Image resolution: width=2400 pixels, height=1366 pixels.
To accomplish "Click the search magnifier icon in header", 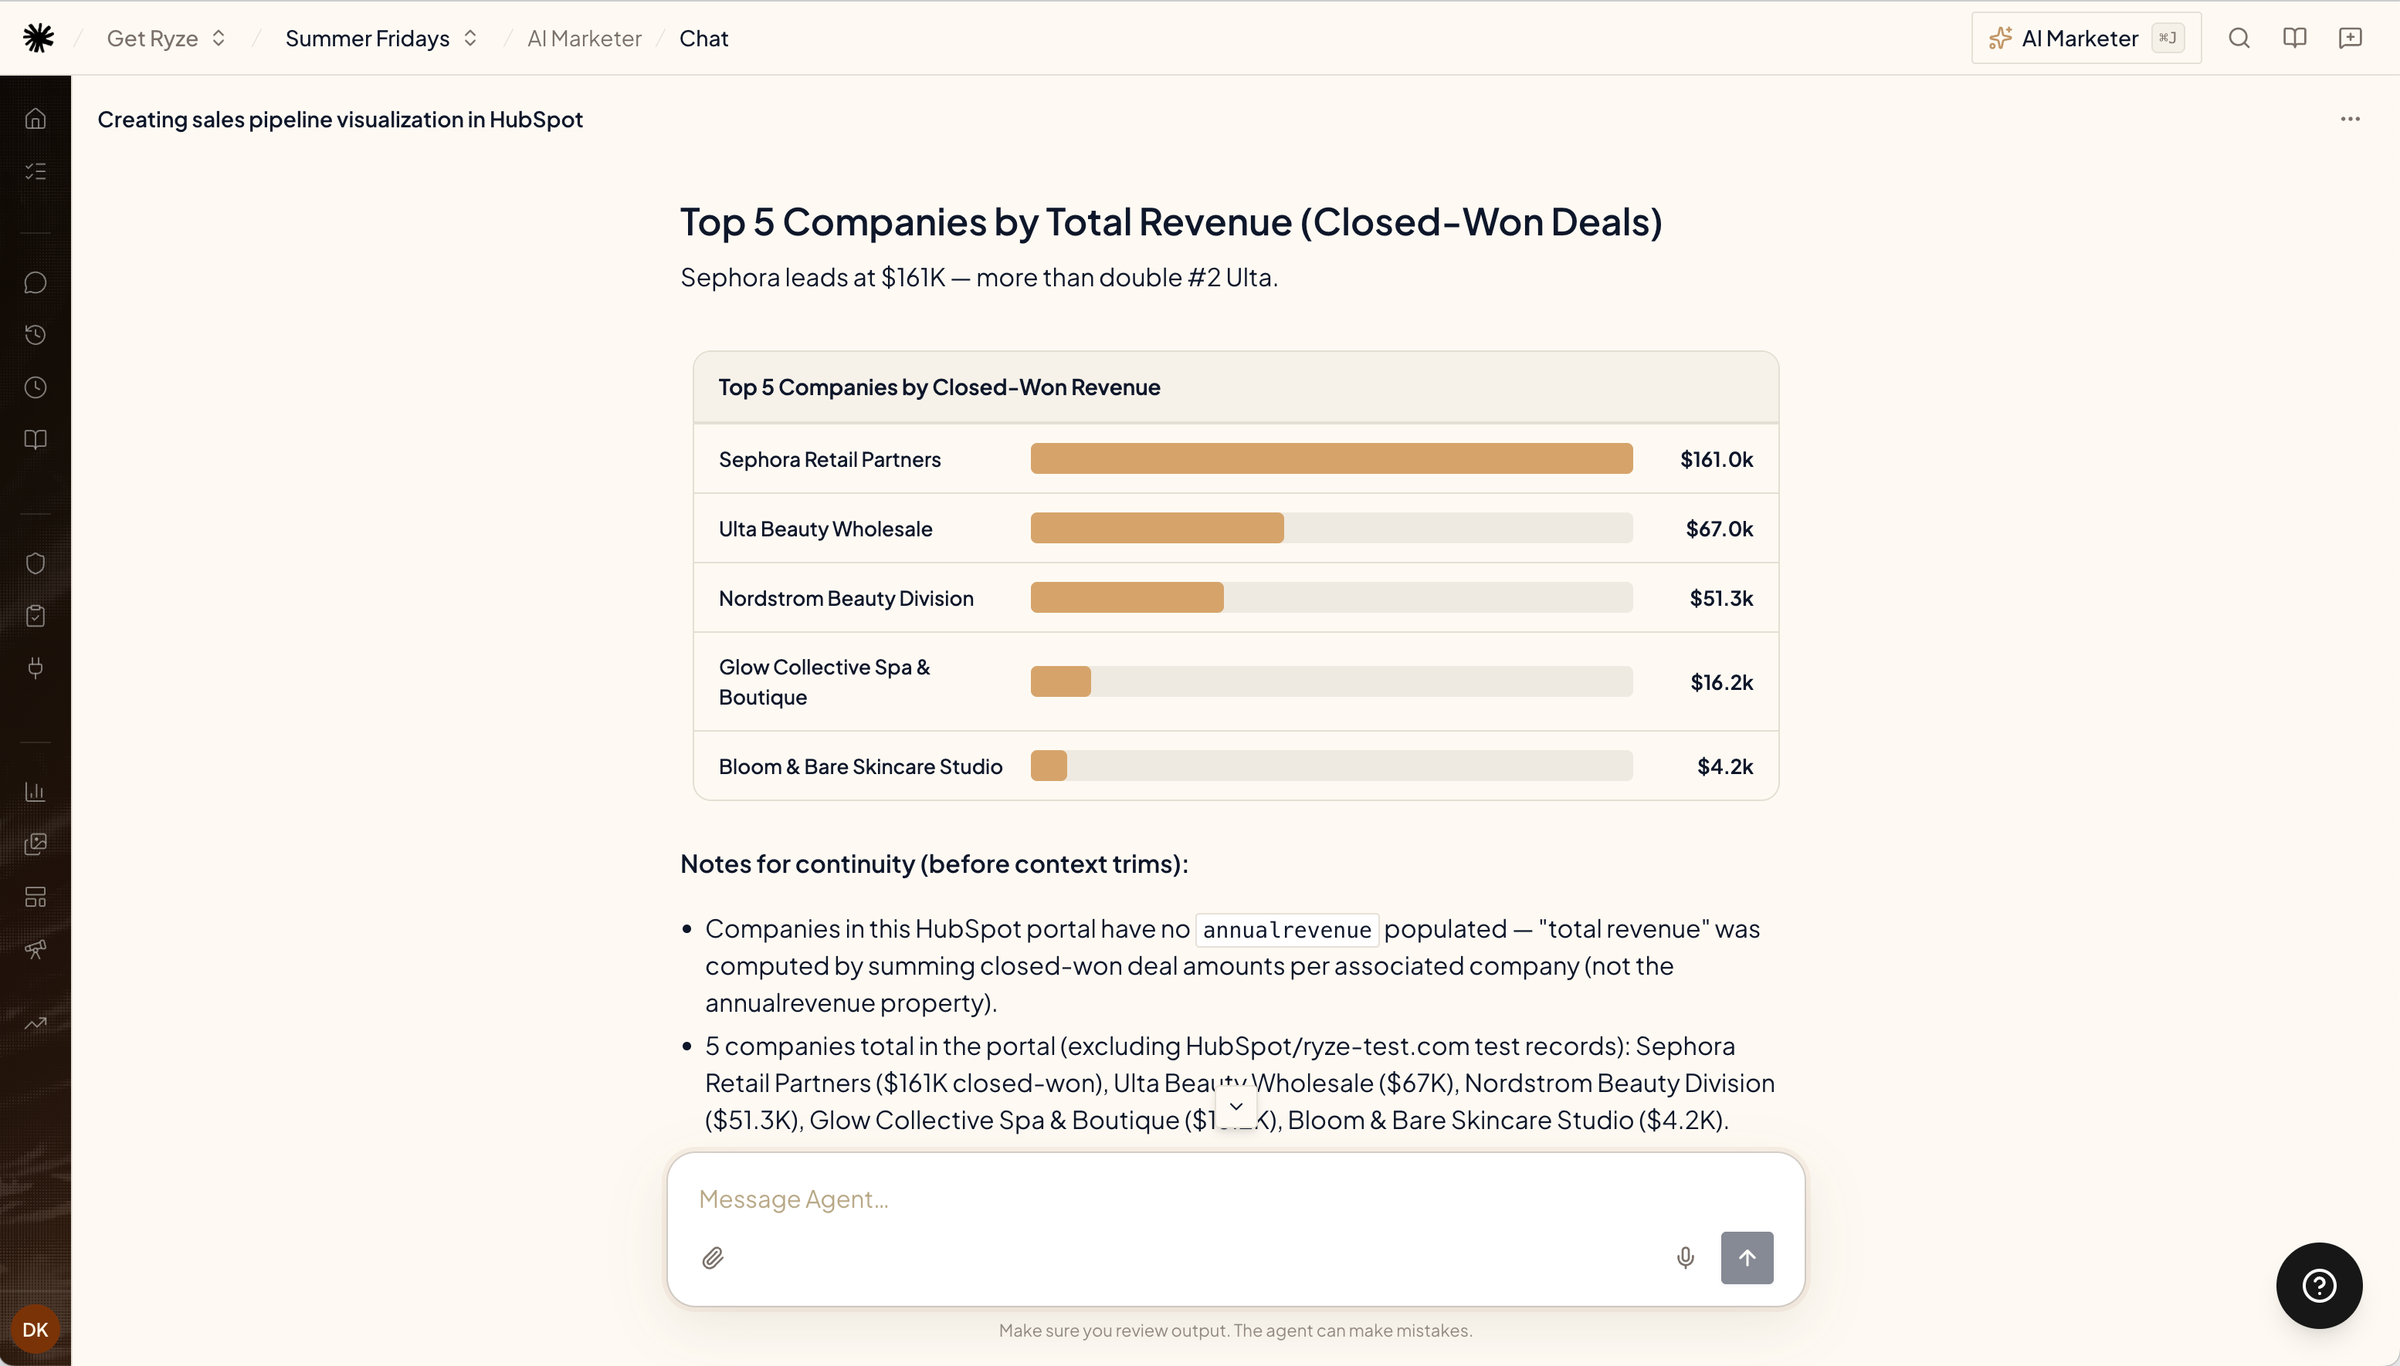I will (2239, 38).
